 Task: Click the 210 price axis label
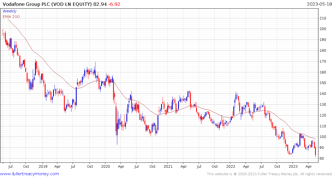click(323, 18)
